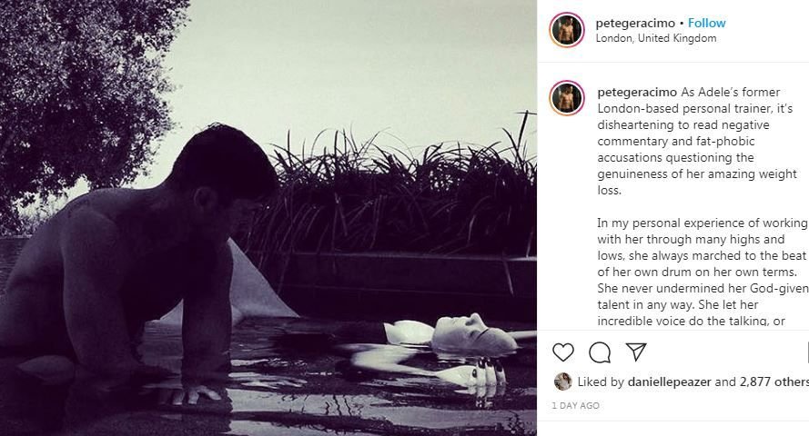Click the profile avatar beside the caption
This screenshot has height=436, width=809.
566,98
